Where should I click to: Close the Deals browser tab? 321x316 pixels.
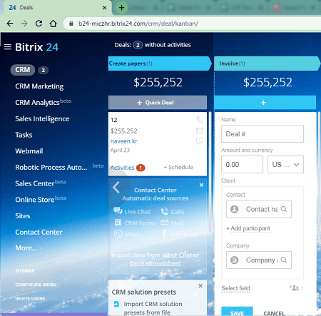coord(104,8)
